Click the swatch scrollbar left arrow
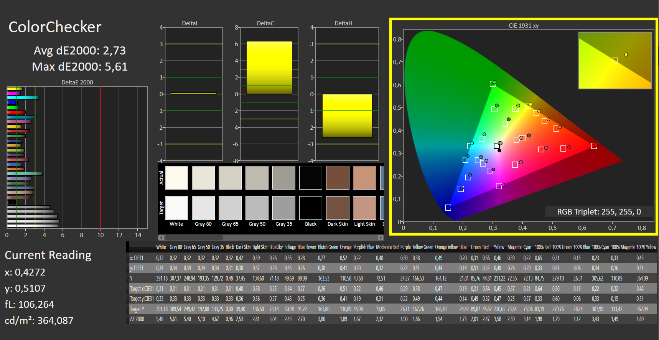 point(161,238)
